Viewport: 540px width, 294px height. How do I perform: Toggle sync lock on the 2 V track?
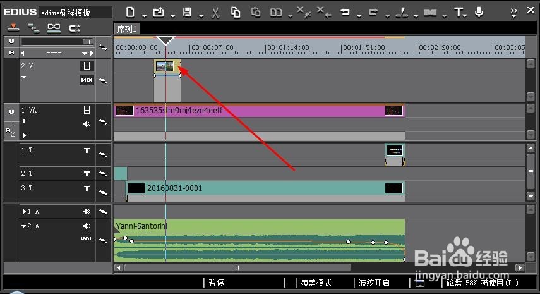pos(104,81)
